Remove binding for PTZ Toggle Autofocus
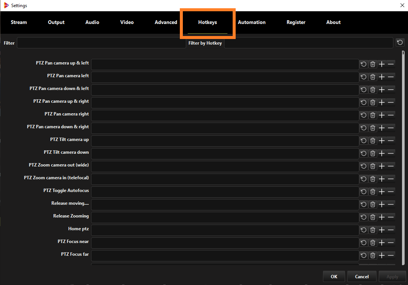The width and height of the screenshot is (408, 285). pos(391,192)
